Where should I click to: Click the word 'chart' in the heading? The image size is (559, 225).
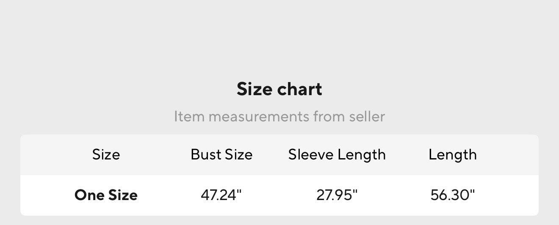click(x=299, y=89)
